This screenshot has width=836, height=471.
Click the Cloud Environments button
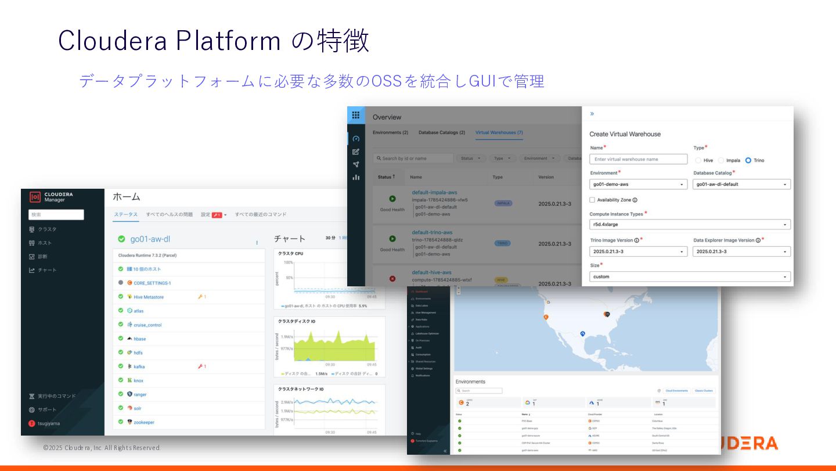(x=676, y=391)
